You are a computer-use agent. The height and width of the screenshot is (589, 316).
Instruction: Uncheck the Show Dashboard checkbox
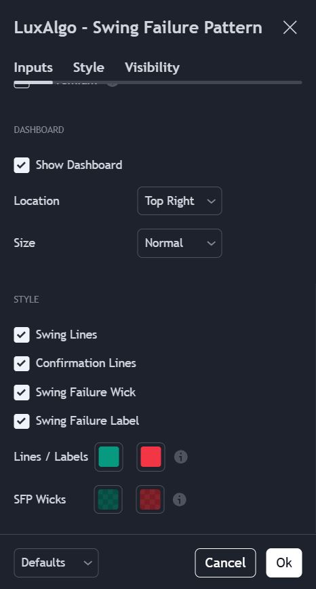[22, 165]
